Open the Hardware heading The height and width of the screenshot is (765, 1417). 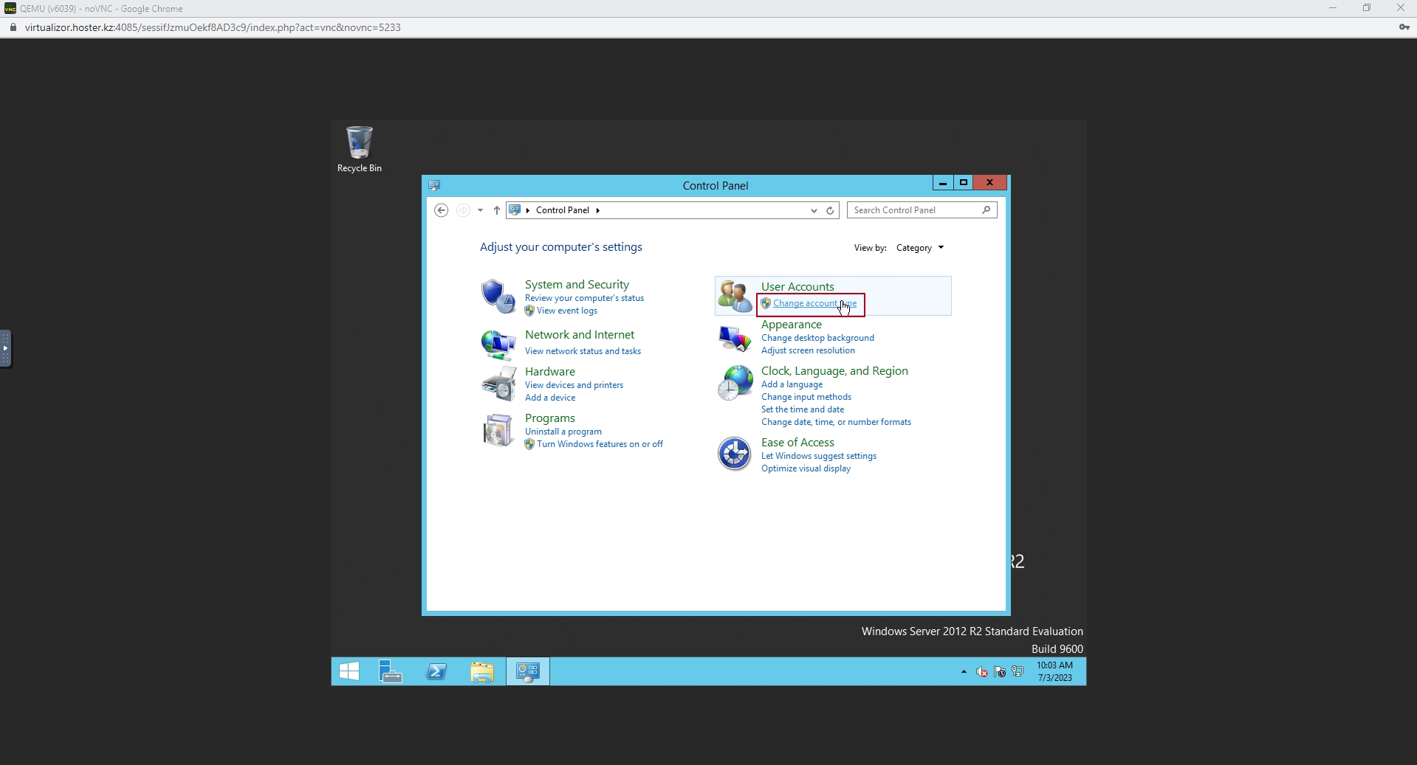[x=550, y=372]
